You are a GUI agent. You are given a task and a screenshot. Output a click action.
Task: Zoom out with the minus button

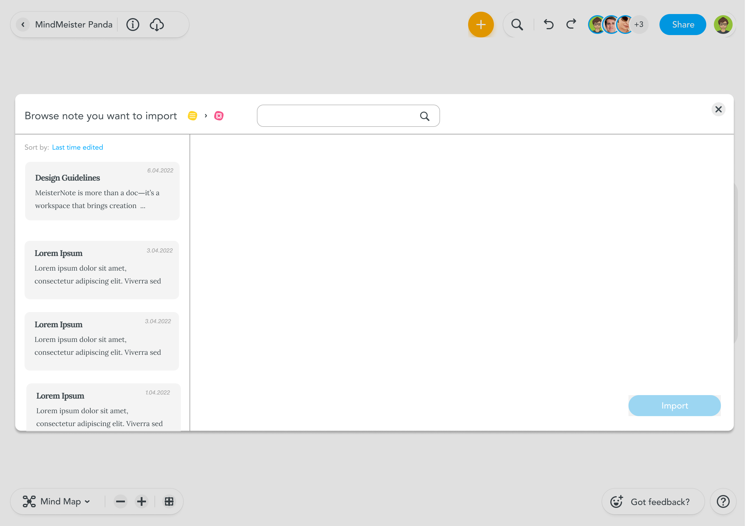tap(120, 501)
